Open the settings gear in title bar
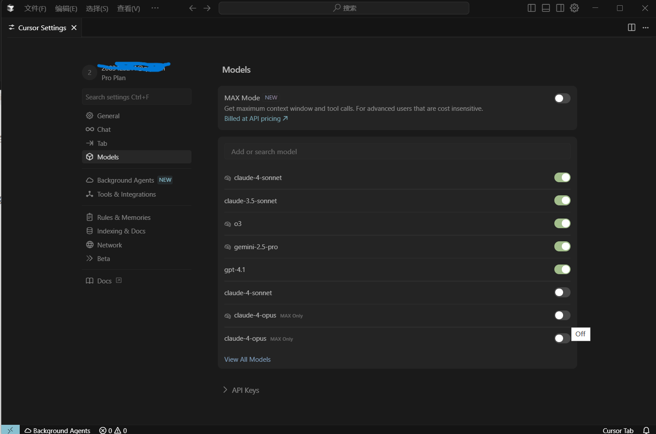Viewport: 656px width, 434px height. coord(574,8)
